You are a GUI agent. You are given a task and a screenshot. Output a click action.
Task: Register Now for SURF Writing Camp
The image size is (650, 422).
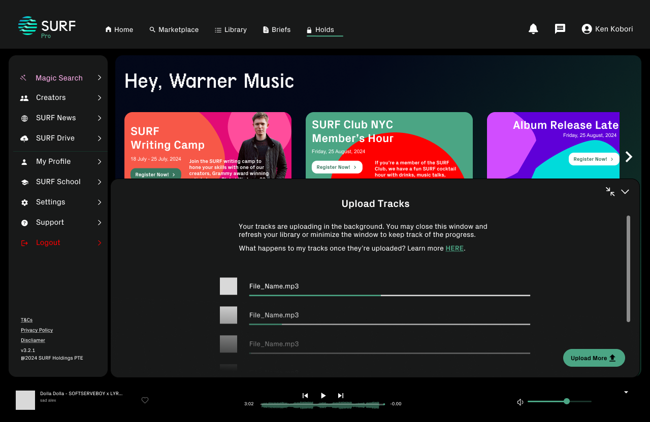(x=155, y=174)
